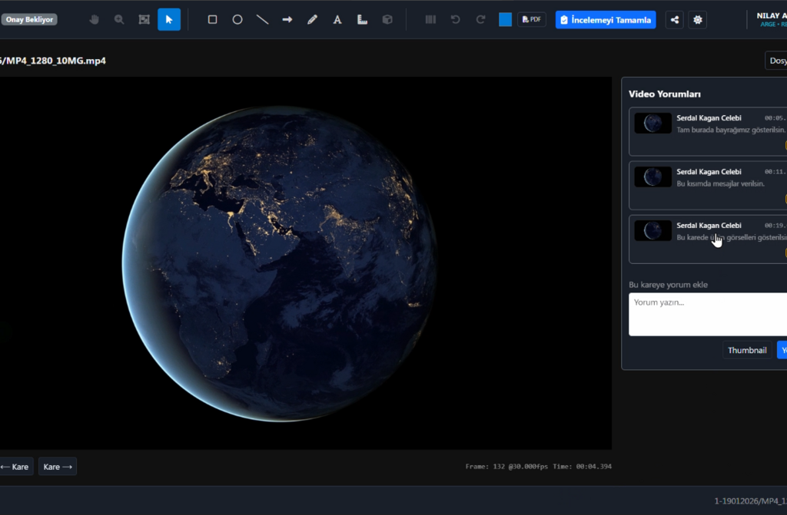
Task: Select the text annotation tool
Action: (337, 19)
